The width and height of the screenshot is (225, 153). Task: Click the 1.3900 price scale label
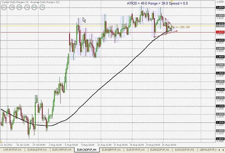[x=220, y=73]
